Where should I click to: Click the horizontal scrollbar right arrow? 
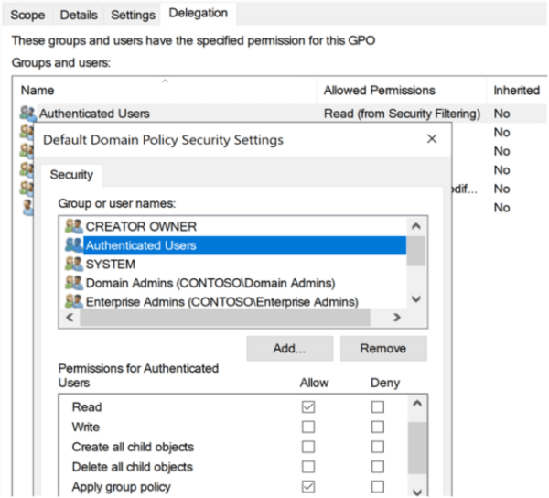[x=397, y=318]
